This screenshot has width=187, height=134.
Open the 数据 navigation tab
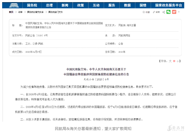127,5
